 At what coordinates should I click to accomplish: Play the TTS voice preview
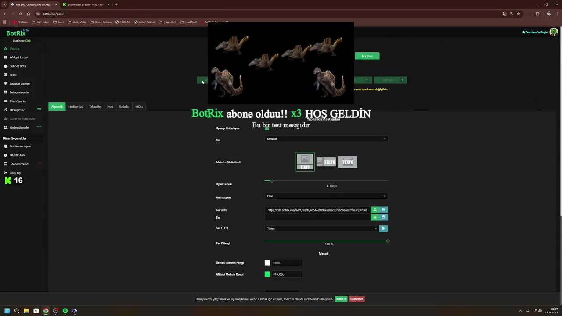point(384,228)
